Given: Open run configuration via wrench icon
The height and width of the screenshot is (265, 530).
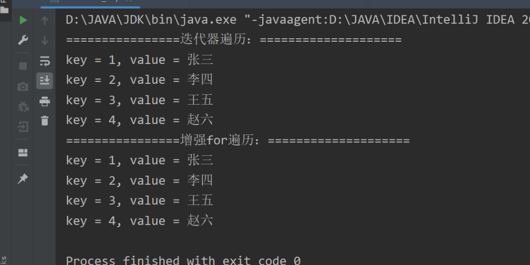Looking at the screenshot, I should click(x=23, y=40).
